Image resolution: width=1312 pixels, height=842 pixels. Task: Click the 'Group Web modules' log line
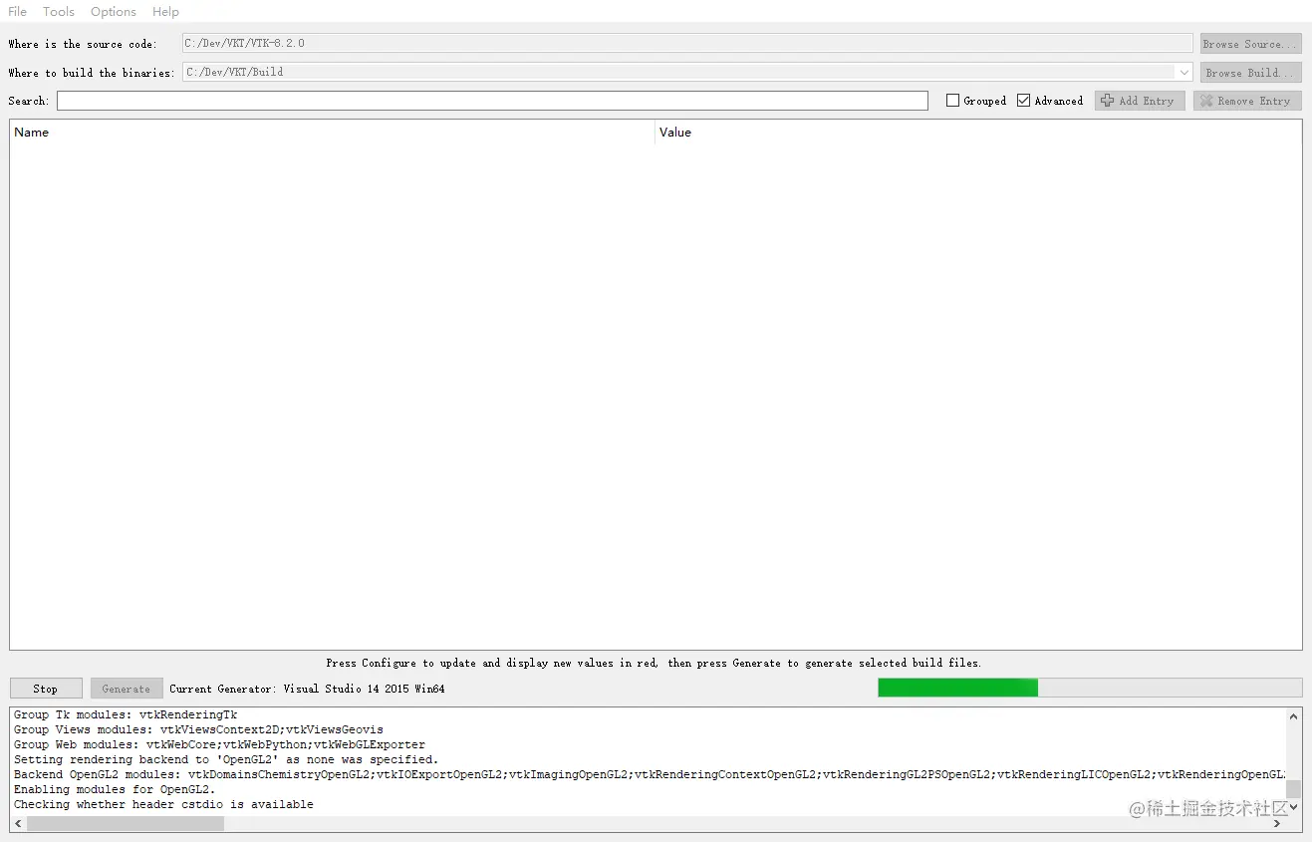click(x=219, y=744)
